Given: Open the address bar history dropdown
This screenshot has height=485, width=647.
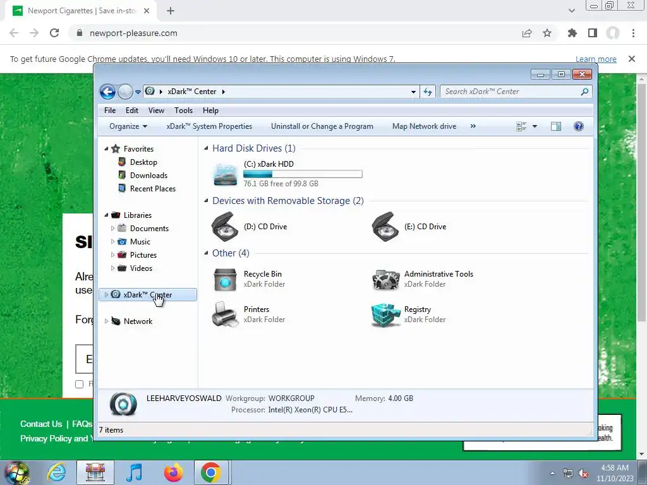Looking at the screenshot, I should [413, 92].
